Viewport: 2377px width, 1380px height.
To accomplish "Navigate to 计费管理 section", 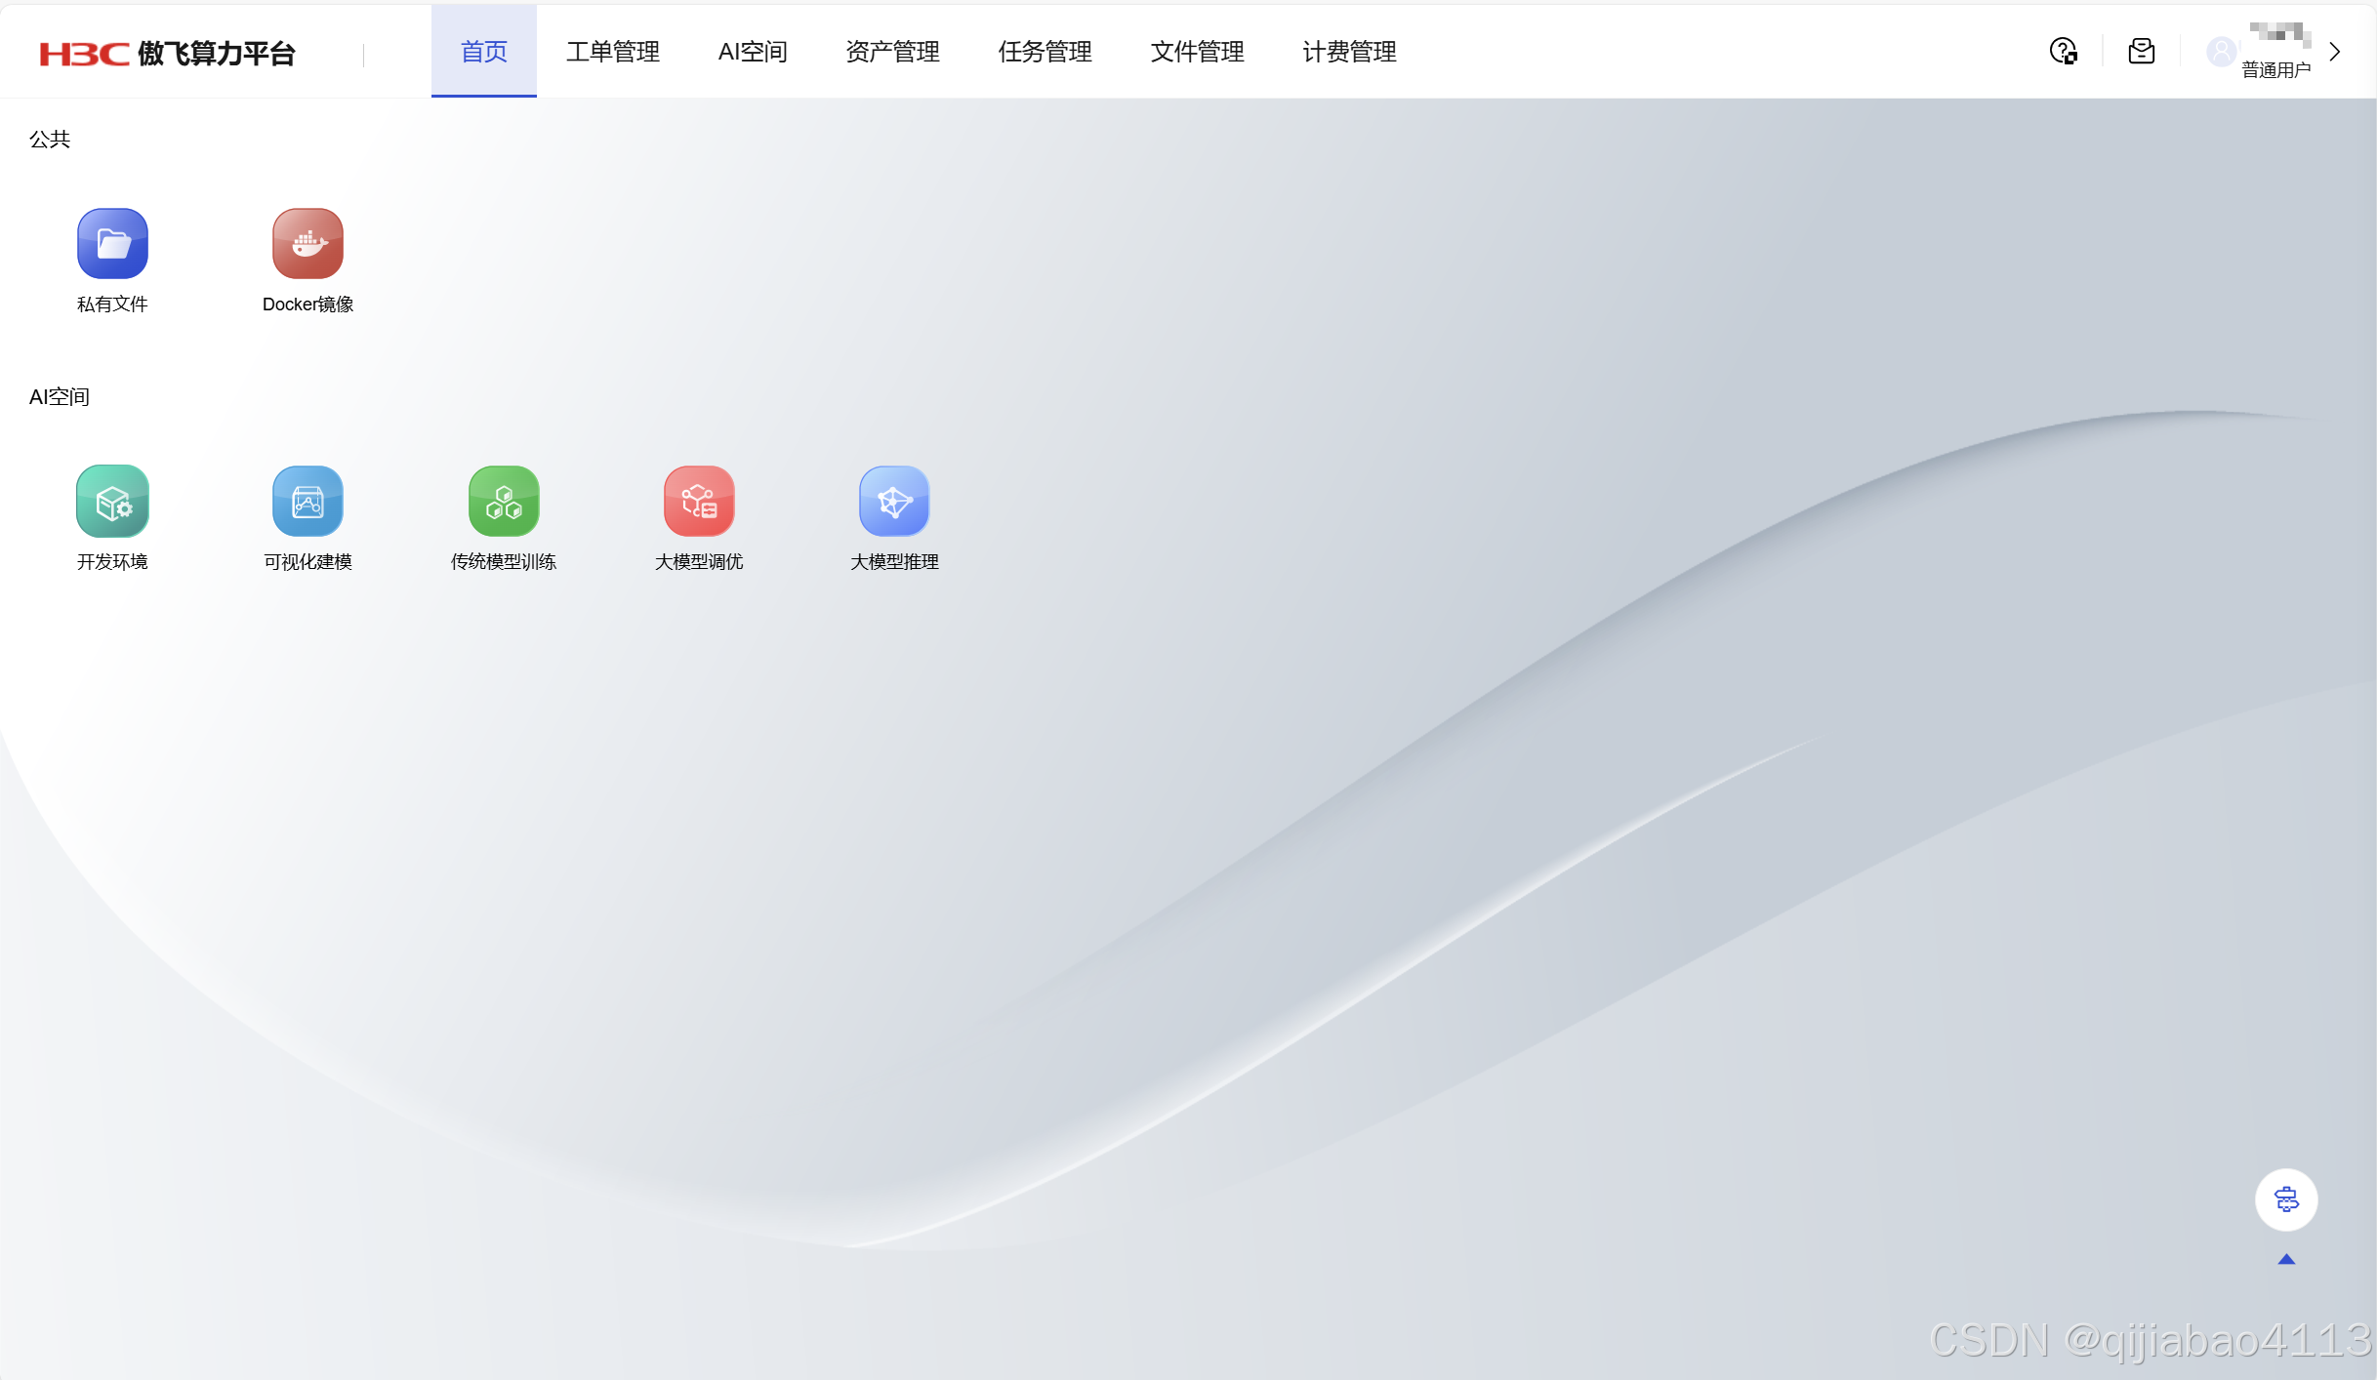I will click(x=1349, y=52).
